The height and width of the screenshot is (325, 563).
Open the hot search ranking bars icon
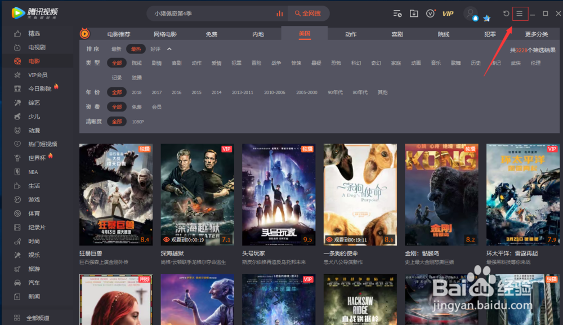280,14
